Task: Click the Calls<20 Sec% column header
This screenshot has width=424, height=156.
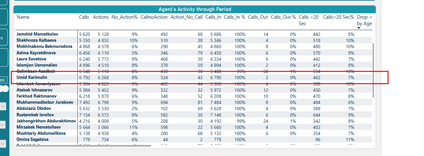Action: pyautogui.click(x=338, y=17)
